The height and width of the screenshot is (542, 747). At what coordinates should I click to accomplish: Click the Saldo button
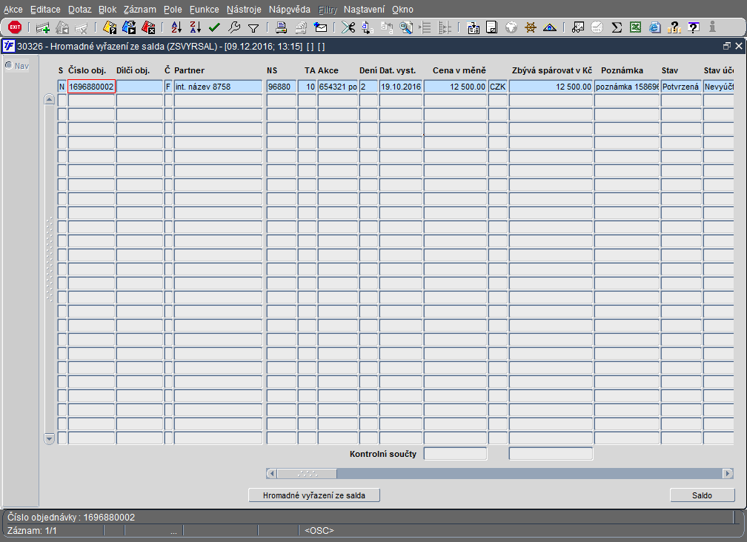703,495
